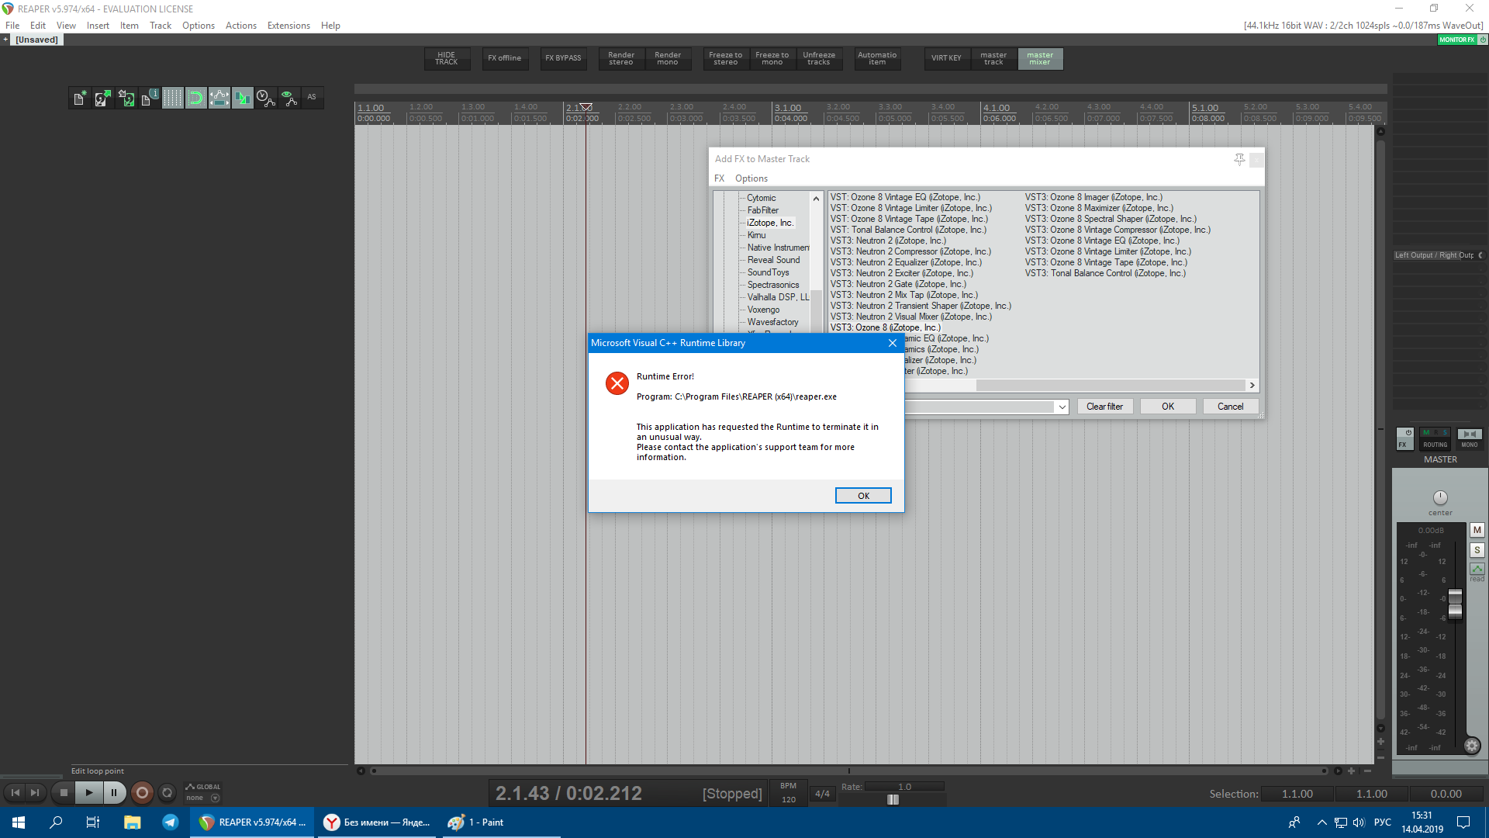Click the Clear filter button
The image size is (1489, 838).
(x=1104, y=407)
